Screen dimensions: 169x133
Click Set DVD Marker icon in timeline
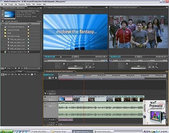(x=53, y=78)
